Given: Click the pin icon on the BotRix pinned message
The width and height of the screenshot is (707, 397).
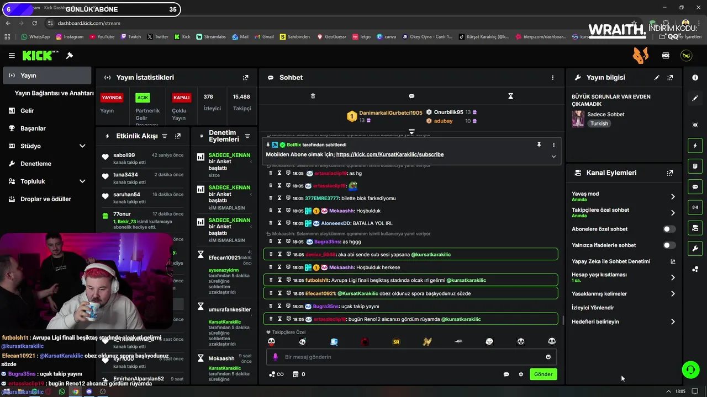Looking at the screenshot, I should pos(539,144).
